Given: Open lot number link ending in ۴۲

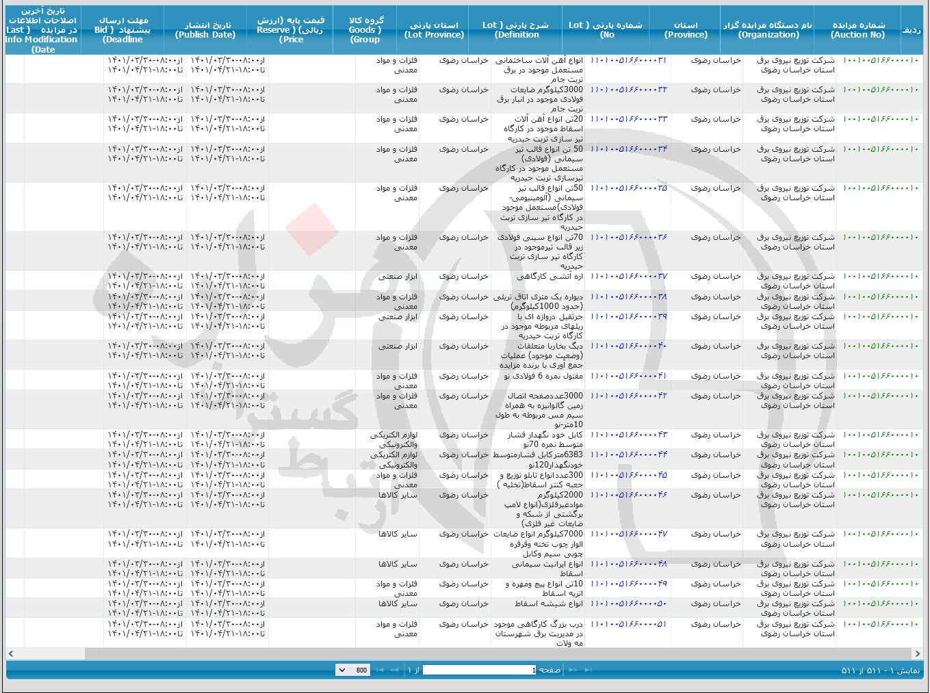Looking at the screenshot, I should 628,396.
